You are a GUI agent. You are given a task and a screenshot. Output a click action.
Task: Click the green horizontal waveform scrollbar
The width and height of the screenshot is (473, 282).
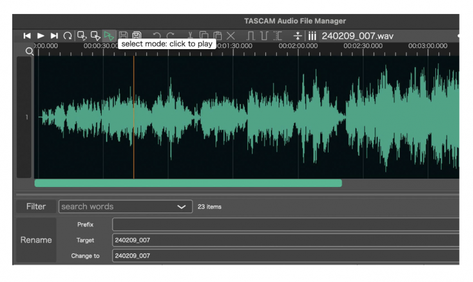188,183
